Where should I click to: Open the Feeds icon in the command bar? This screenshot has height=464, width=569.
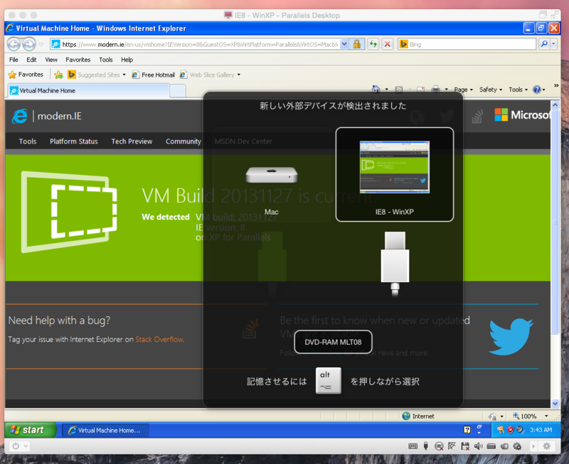coord(398,89)
